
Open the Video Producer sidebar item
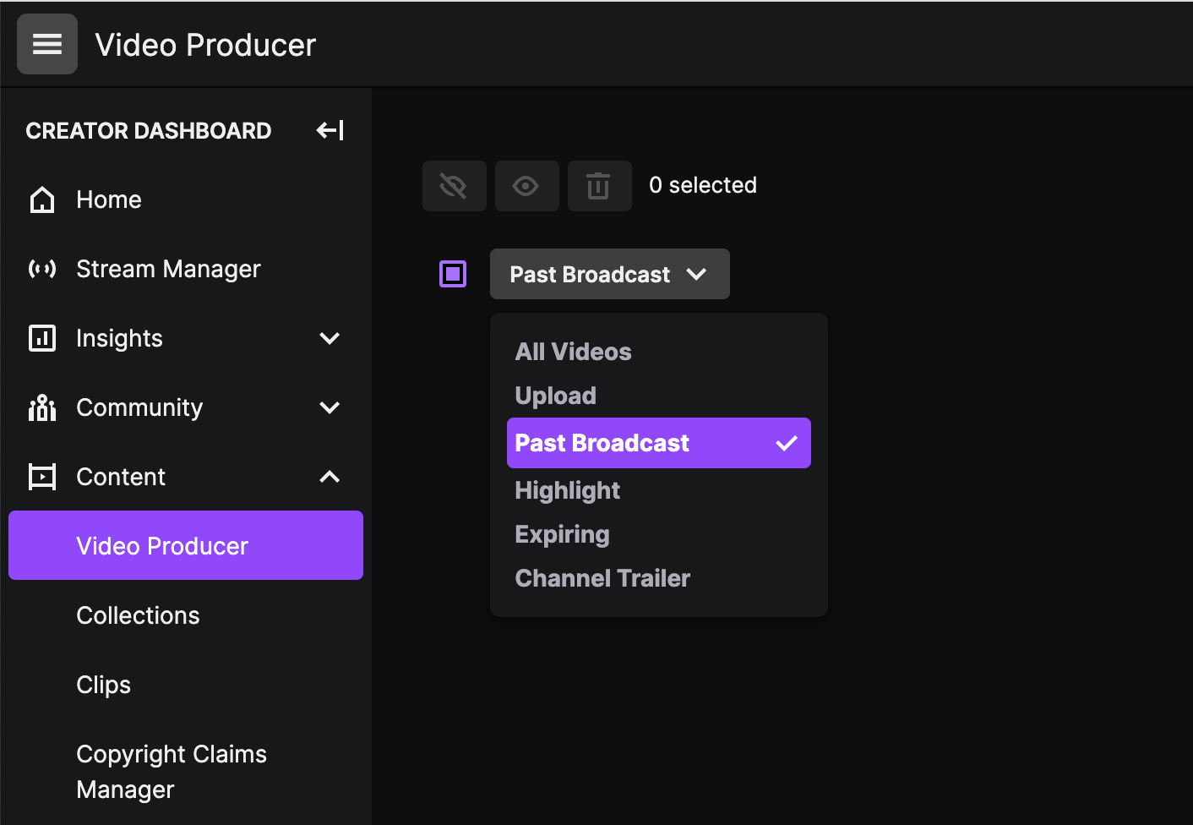point(186,545)
